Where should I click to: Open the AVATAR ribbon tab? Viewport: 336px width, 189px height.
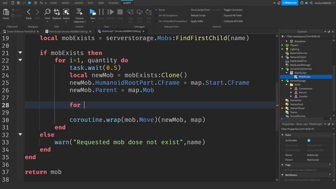click(x=79, y=3)
